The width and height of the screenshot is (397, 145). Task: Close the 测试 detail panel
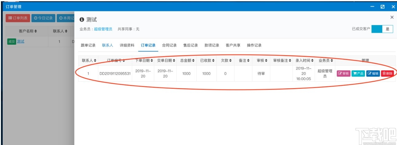click(x=392, y=17)
